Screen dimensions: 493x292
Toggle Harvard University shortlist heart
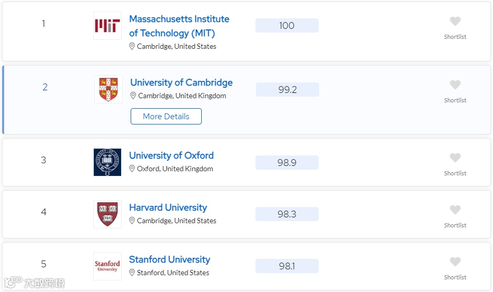pos(455,210)
